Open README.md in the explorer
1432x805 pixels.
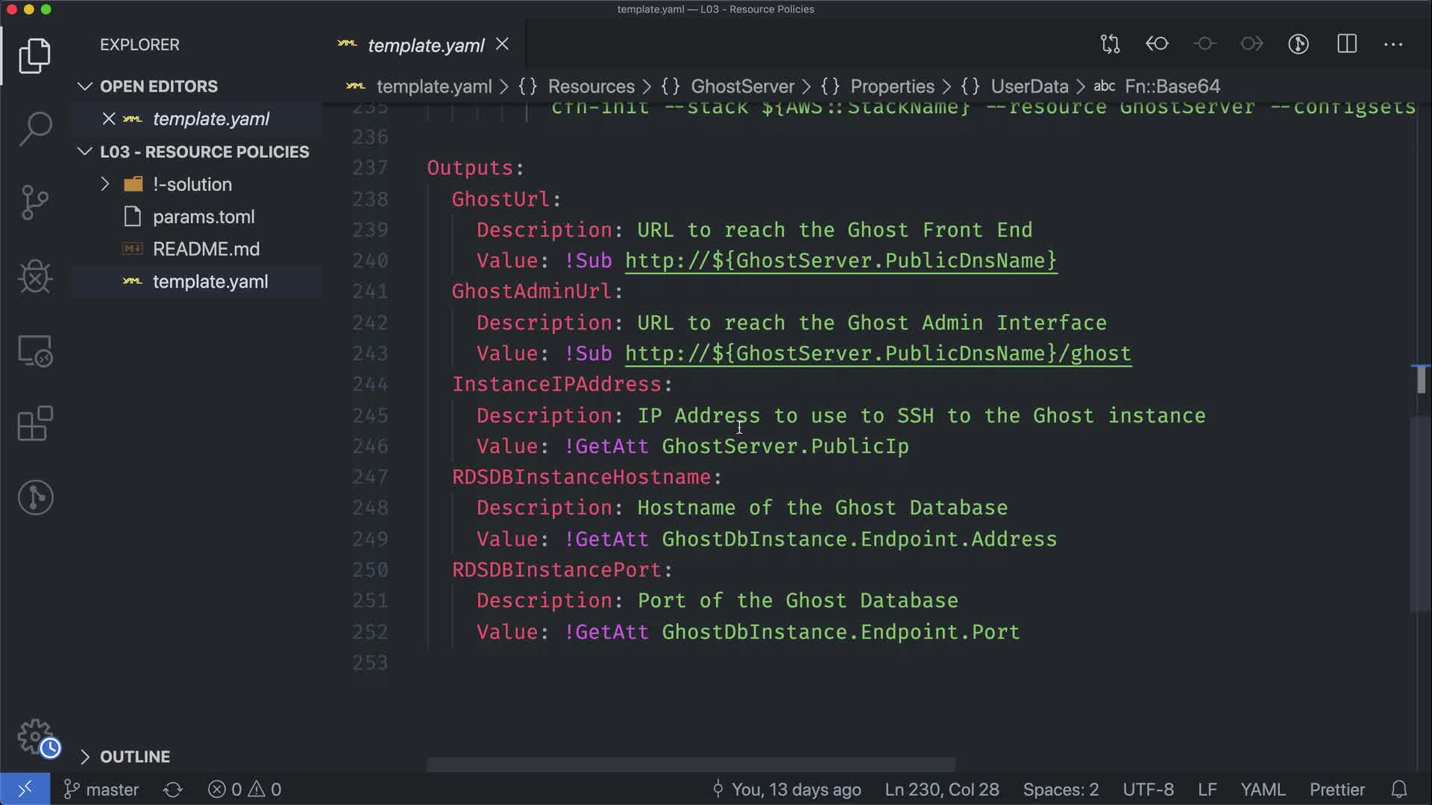coord(206,249)
